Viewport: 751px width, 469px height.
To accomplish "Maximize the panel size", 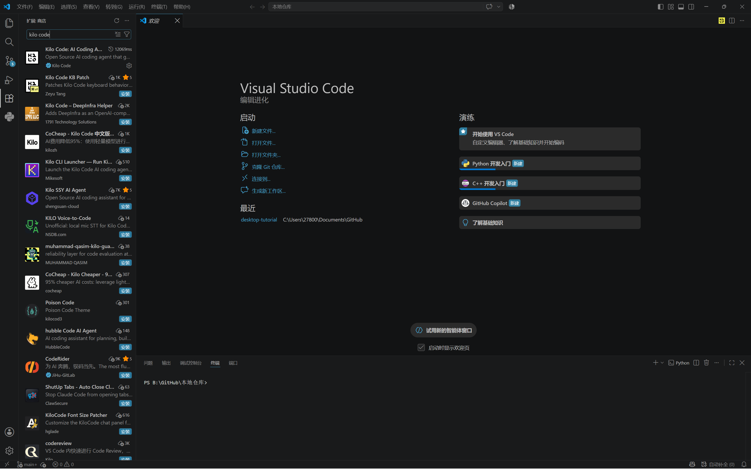I will [732, 363].
